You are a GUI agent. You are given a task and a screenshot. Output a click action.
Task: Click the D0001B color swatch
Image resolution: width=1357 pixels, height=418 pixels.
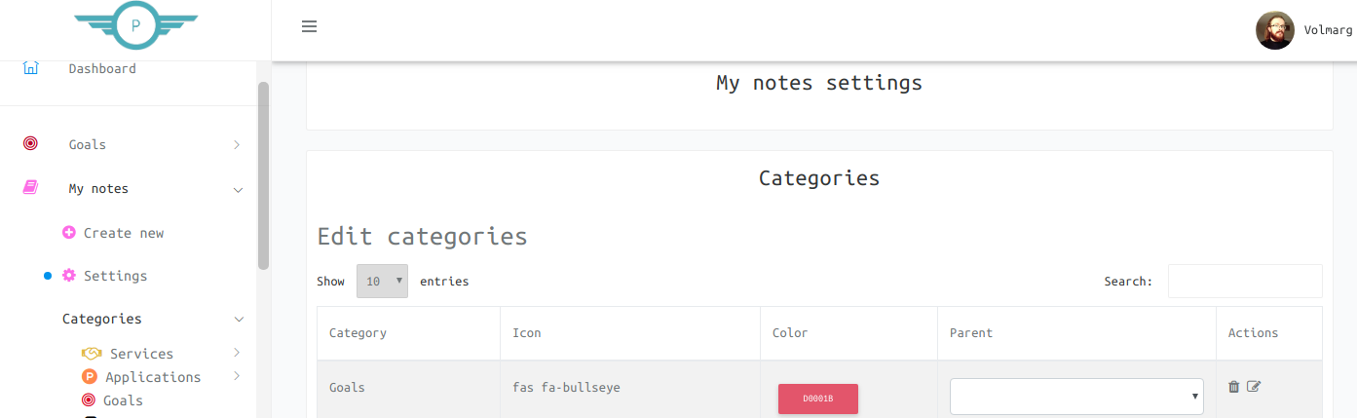(x=817, y=399)
